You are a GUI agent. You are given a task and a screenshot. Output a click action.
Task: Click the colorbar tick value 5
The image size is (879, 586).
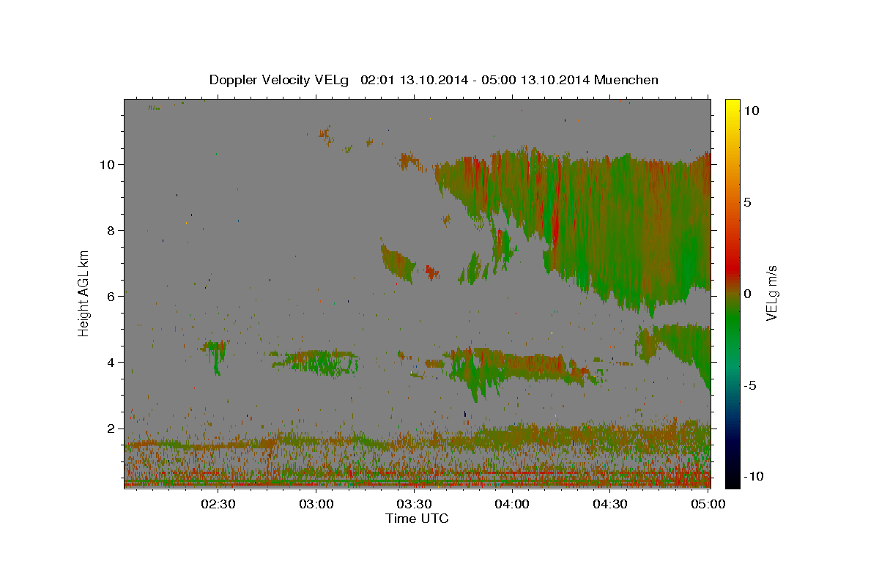[749, 201]
